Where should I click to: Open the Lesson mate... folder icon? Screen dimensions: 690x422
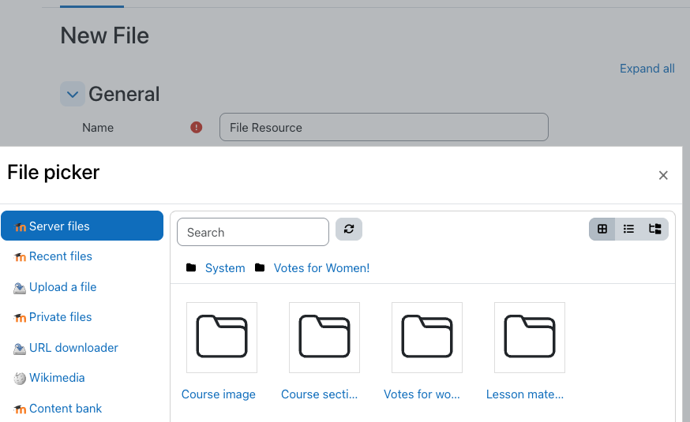coord(530,337)
